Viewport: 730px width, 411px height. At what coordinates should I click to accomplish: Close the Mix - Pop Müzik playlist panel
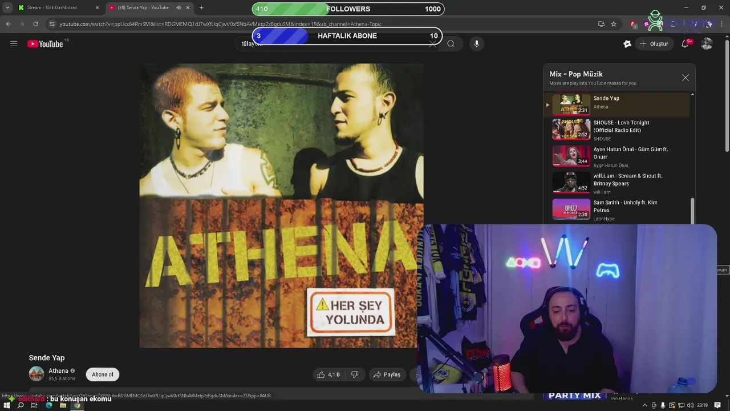pyautogui.click(x=686, y=78)
